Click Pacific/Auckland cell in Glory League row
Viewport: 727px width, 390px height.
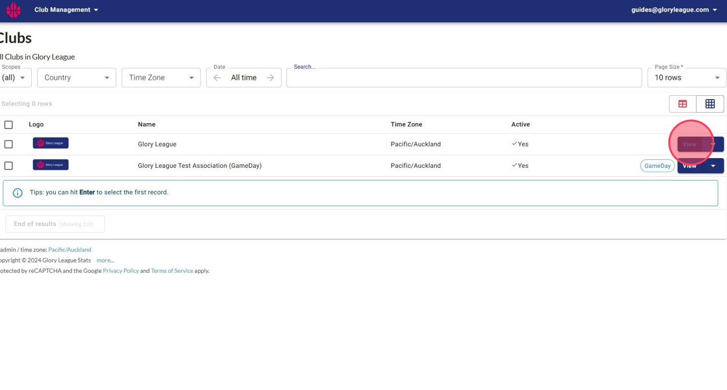(415, 144)
